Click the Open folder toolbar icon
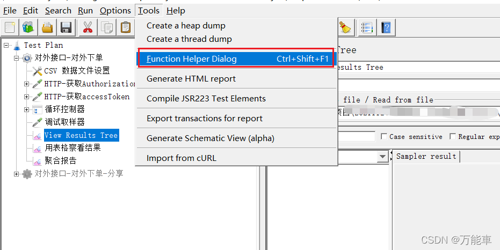The width and height of the screenshot is (500, 250). (x=47, y=27)
